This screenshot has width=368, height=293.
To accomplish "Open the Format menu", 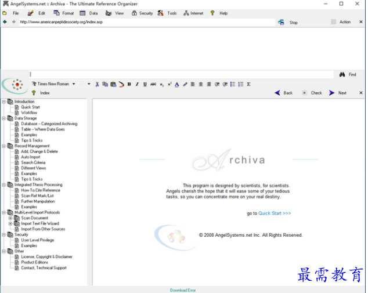I will click(68, 13).
